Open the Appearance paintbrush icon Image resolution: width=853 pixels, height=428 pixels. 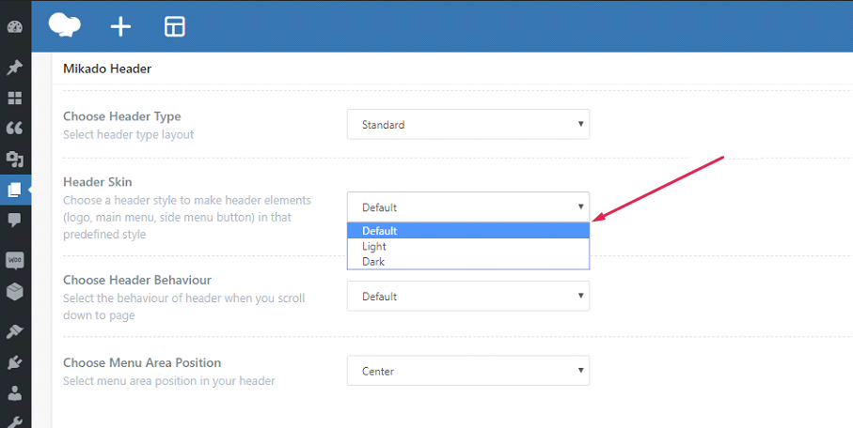tap(14, 331)
